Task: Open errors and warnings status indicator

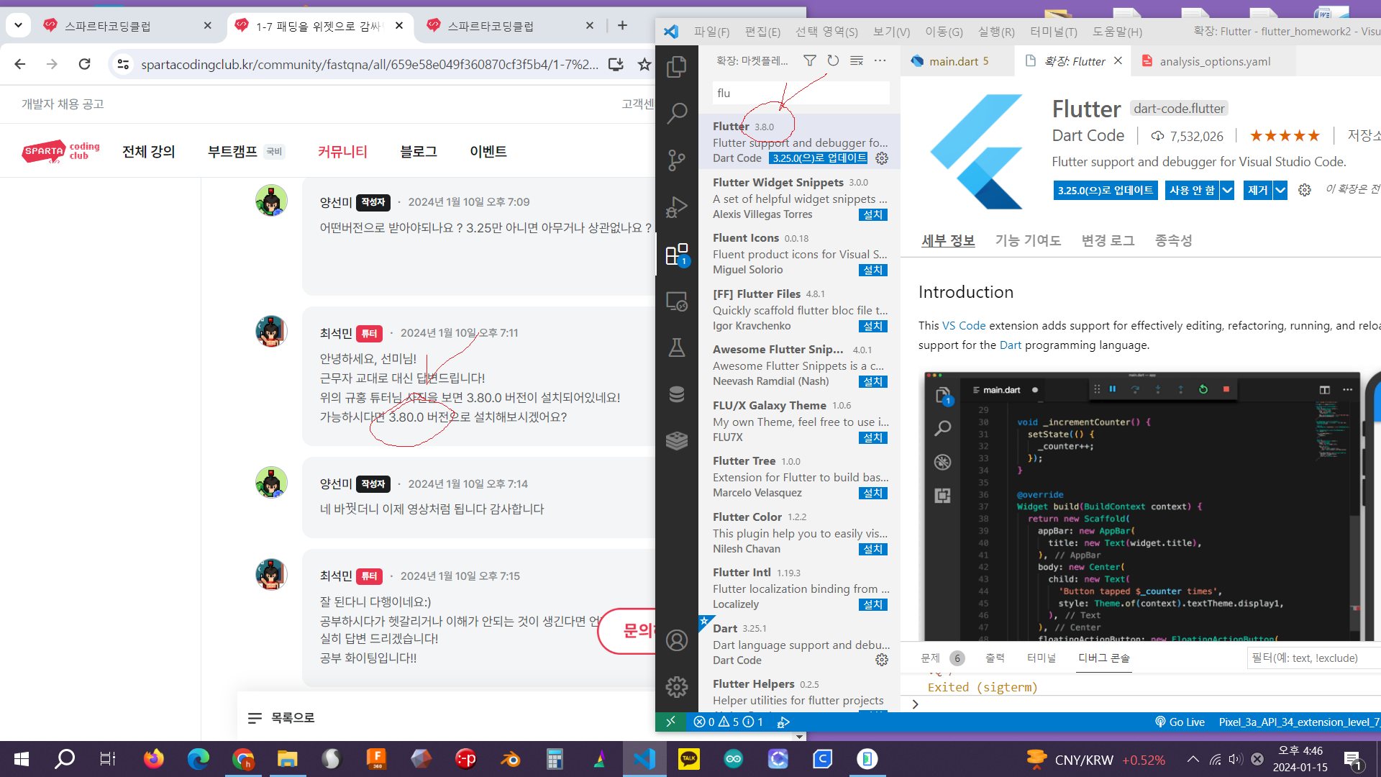Action: coord(728,722)
